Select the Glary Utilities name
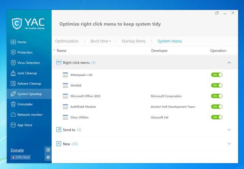Viewport: 244px width, 169px height. [x=80, y=117]
